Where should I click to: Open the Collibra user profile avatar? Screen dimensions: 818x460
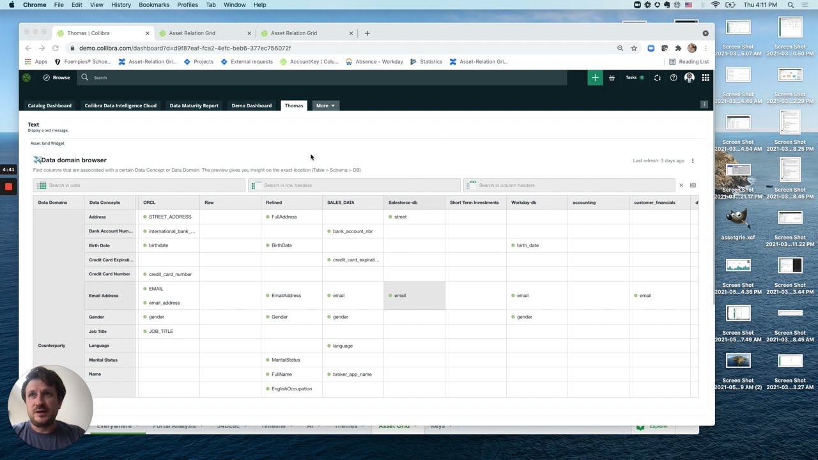point(689,77)
